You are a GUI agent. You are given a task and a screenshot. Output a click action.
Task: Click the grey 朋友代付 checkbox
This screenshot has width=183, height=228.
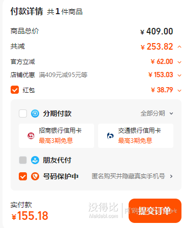(x=23, y=160)
